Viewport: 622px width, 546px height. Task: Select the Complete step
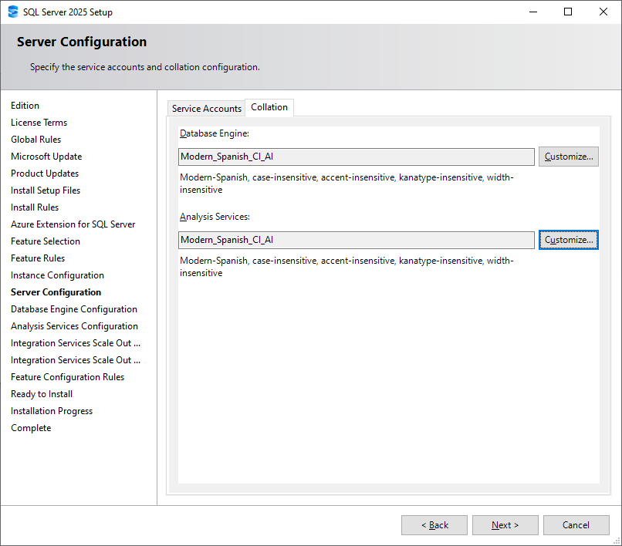tap(31, 428)
